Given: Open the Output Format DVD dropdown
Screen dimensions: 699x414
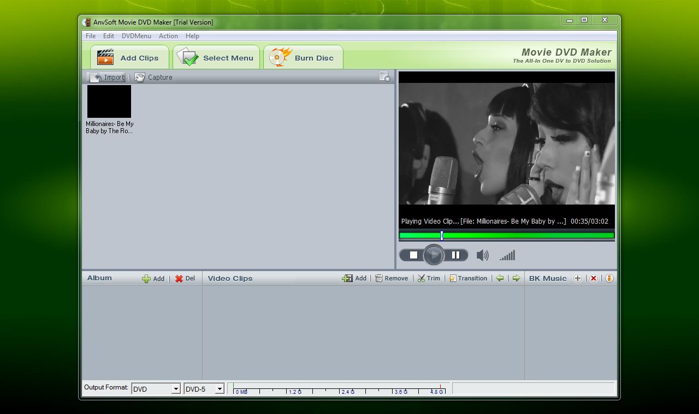Looking at the screenshot, I should 156,389.
